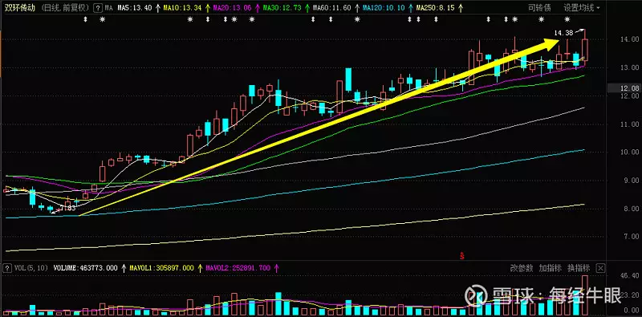Click the rightmost asterisk event marker
Image resolution: width=642 pixels, height=317 pixels.
[x=567, y=18]
